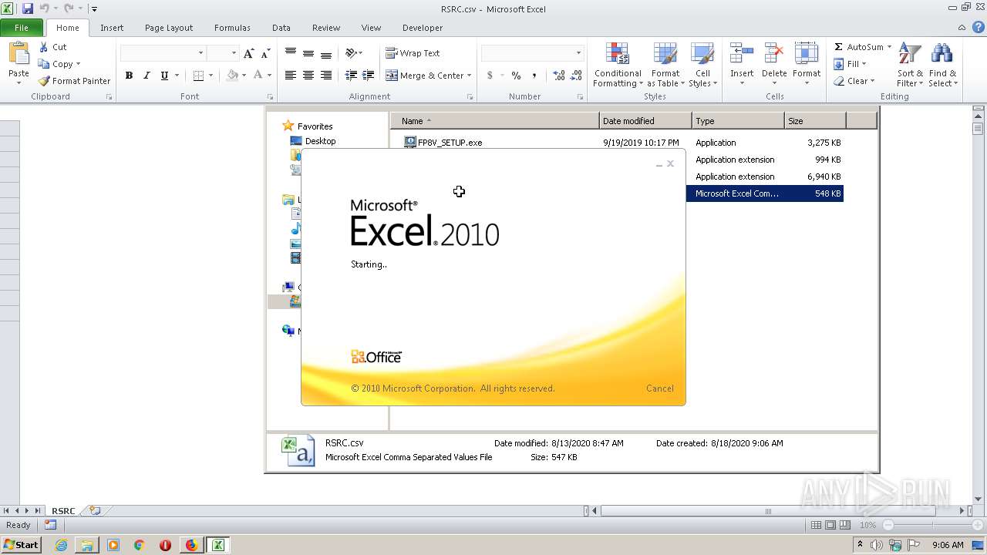Click Decrease Indent icon

point(351,76)
